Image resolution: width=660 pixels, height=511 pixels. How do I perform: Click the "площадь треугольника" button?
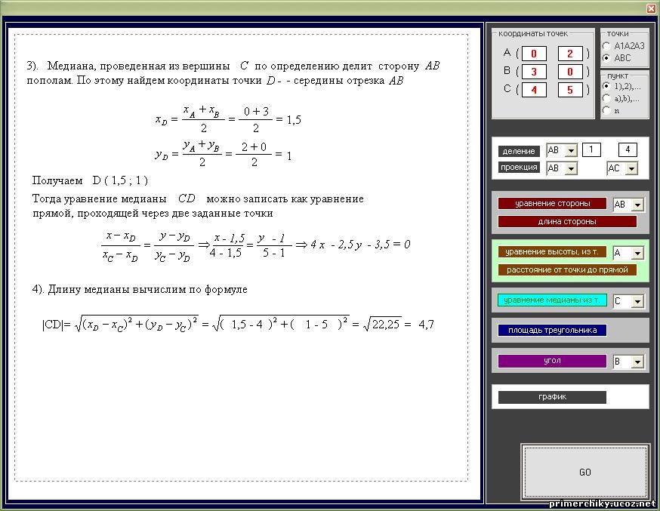tap(552, 330)
